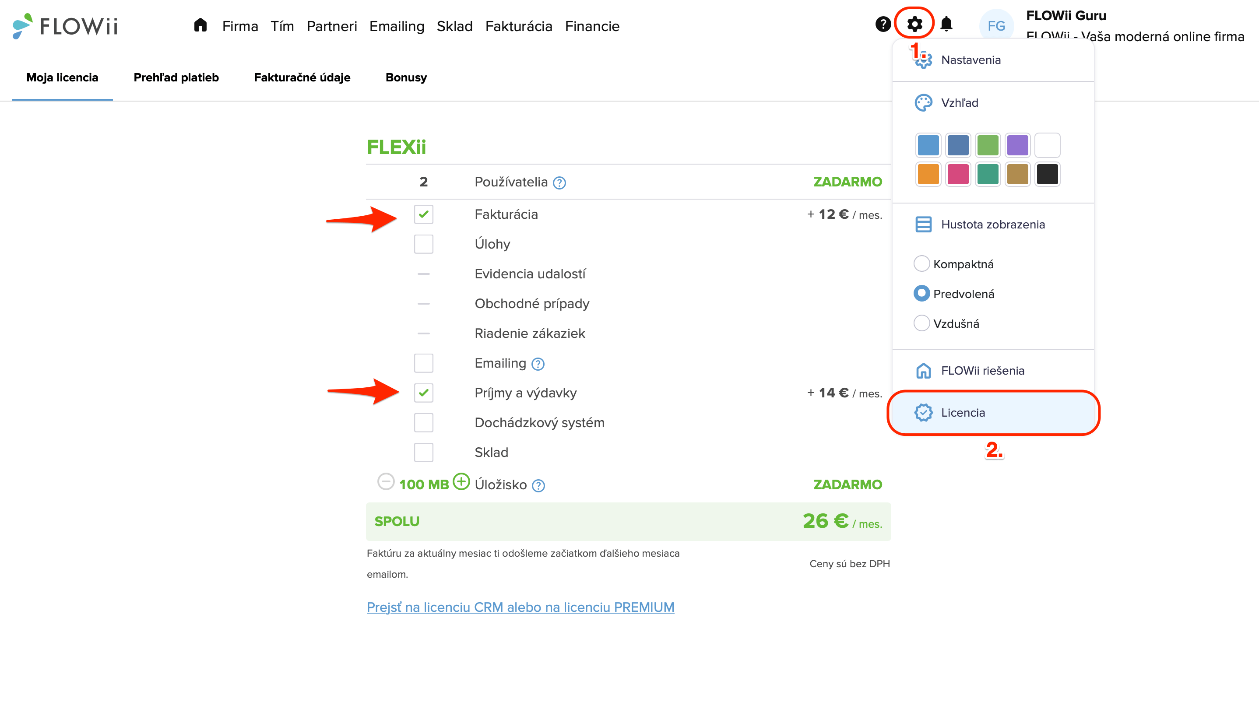This screenshot has height=716, width=1259.
Task: Increase storage with the plus icon
Action: [x=461, y=481]
